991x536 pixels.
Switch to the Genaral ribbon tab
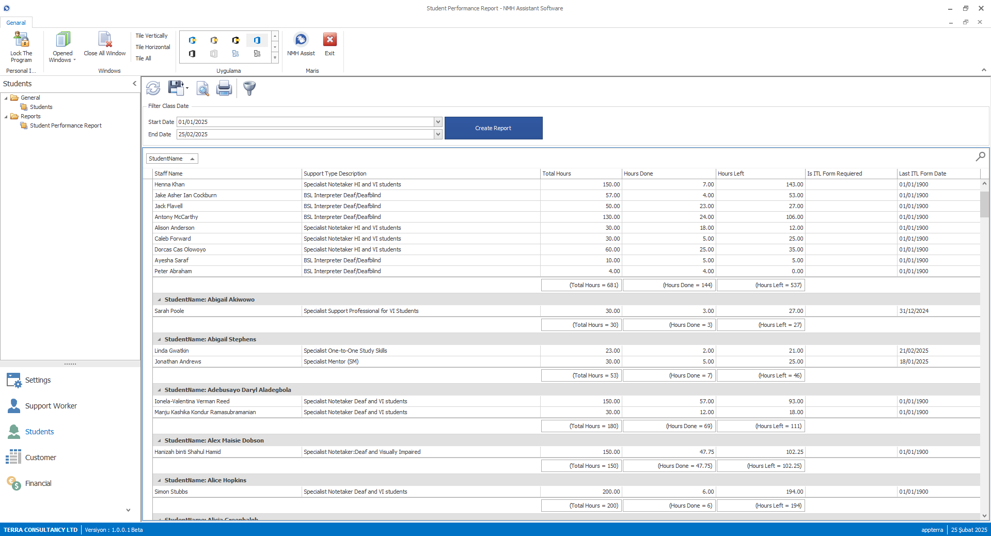(x=16, y=23)
